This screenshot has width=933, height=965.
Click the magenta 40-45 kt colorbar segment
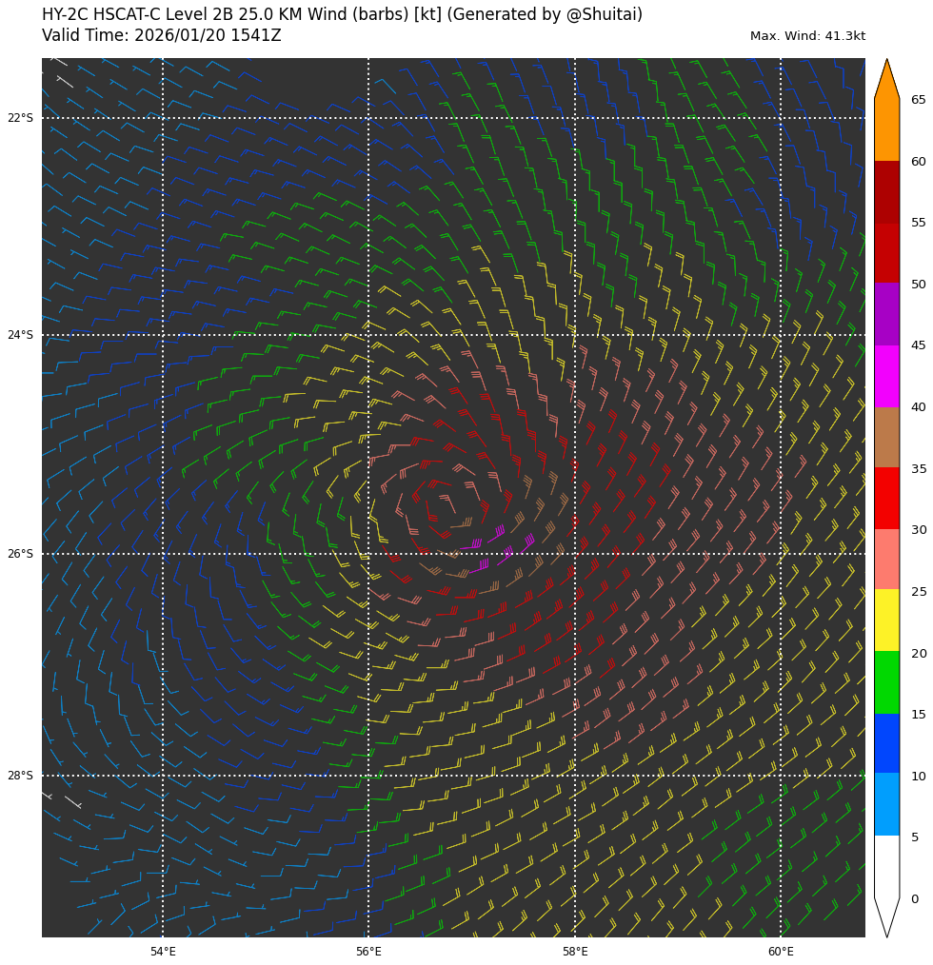coord(886,376)
